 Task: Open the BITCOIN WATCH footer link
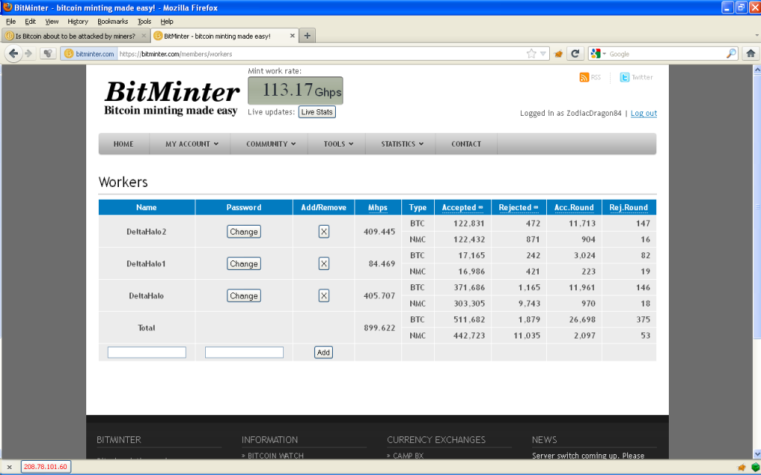pyautogui.click(x=276, y=456)
